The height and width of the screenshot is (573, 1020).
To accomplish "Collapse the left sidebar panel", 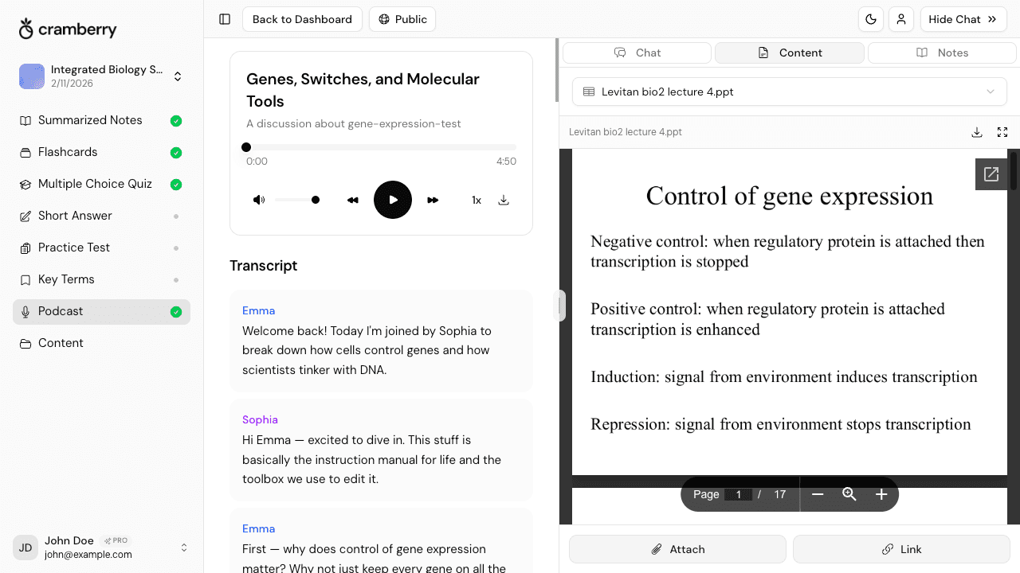I will pyautogui.click(x=224, y=19).
